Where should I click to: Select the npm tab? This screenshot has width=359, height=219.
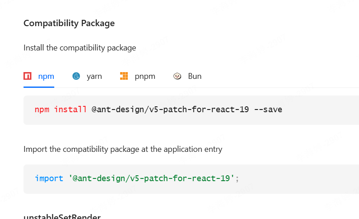[39, 76]
